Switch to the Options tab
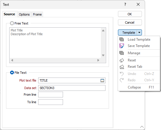This screenshot has width=161, height=130. click(24, 14)
